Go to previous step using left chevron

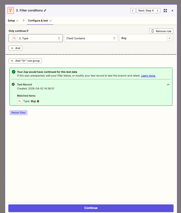tap(133, 11)
